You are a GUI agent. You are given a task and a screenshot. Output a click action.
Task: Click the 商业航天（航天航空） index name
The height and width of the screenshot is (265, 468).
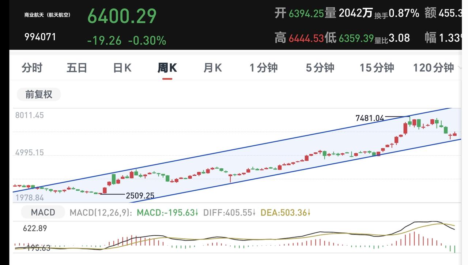tap(47, 15)
